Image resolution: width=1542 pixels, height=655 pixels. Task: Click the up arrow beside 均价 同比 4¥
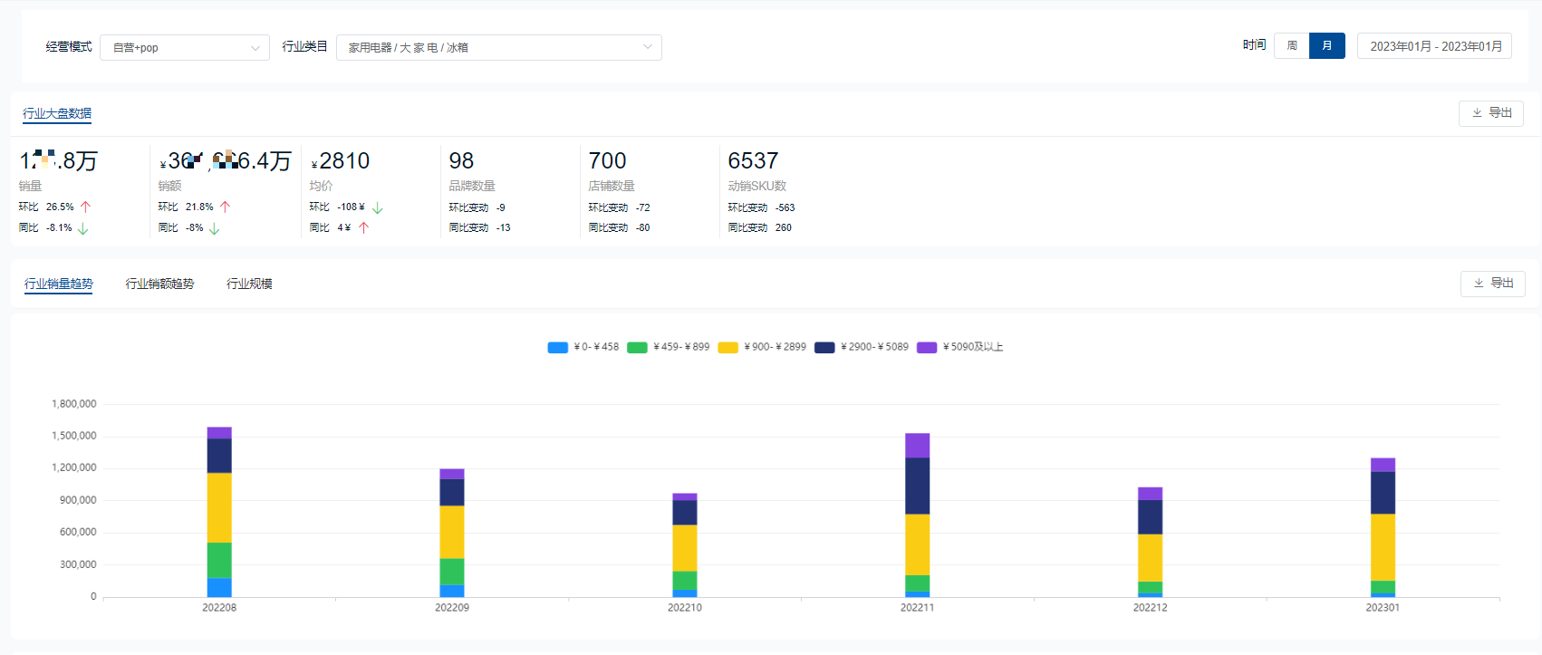[x=364, y=227]
